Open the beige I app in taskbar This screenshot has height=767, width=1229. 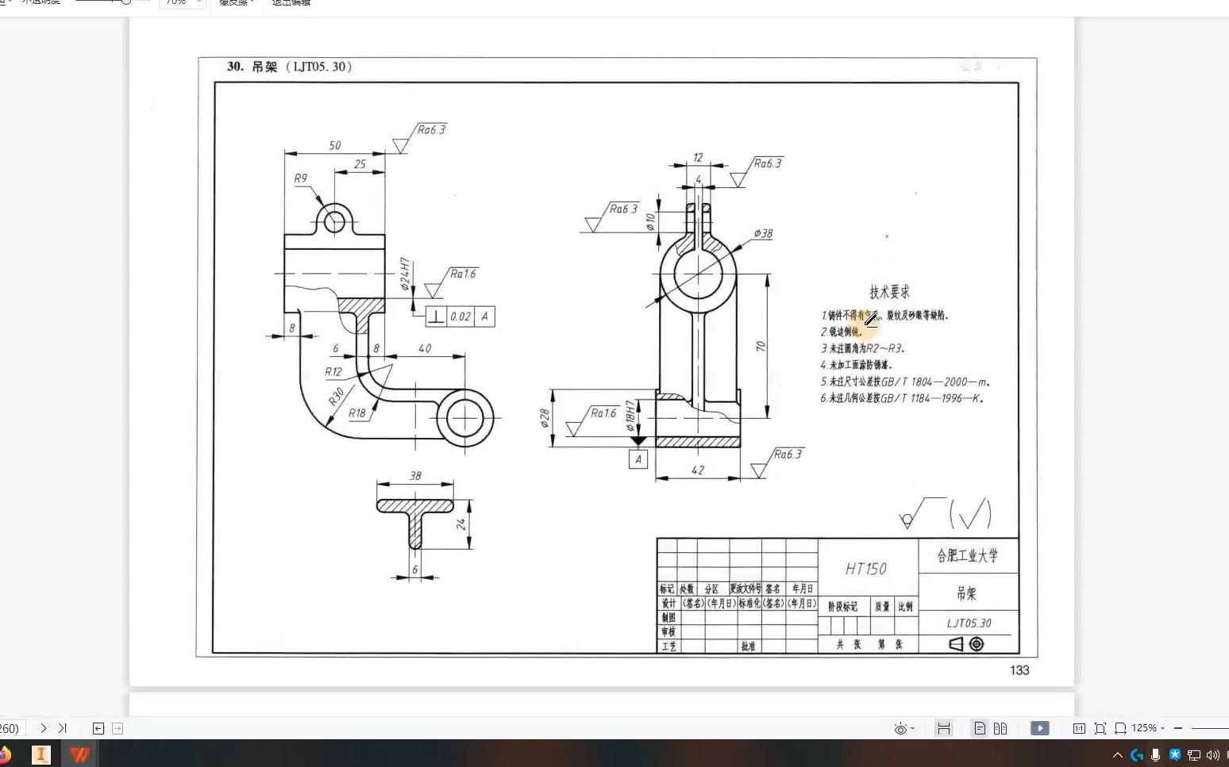click(x=41, y=754)
